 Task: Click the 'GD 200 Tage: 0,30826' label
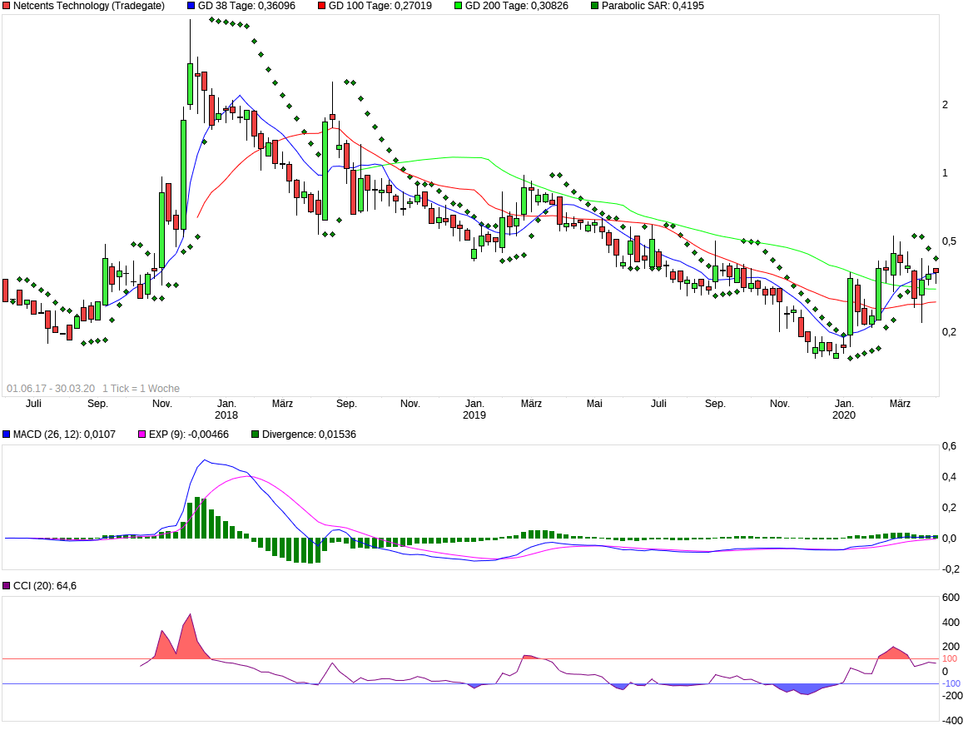516,6
